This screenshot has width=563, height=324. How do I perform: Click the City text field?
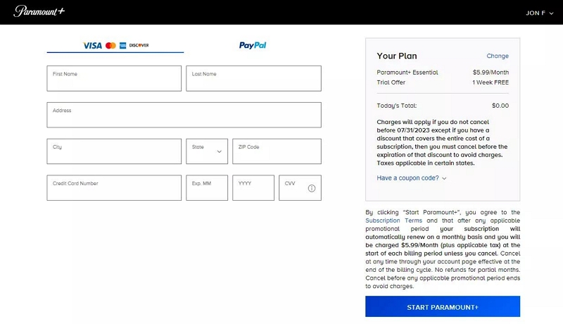coord(114,151)
